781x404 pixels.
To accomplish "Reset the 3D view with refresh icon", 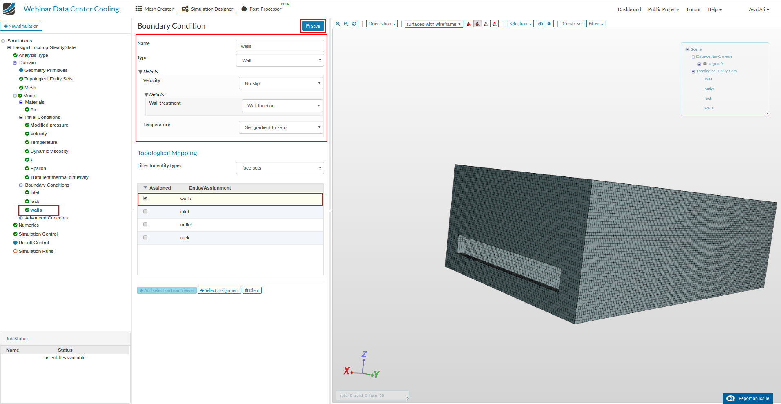I will [x=354, y=24].
